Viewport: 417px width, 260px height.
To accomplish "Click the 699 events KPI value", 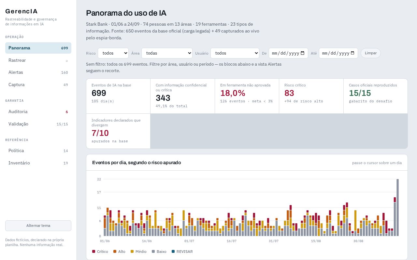I will 99,93.
